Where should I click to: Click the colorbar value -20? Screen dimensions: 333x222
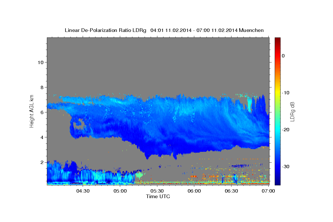[286, 130]
